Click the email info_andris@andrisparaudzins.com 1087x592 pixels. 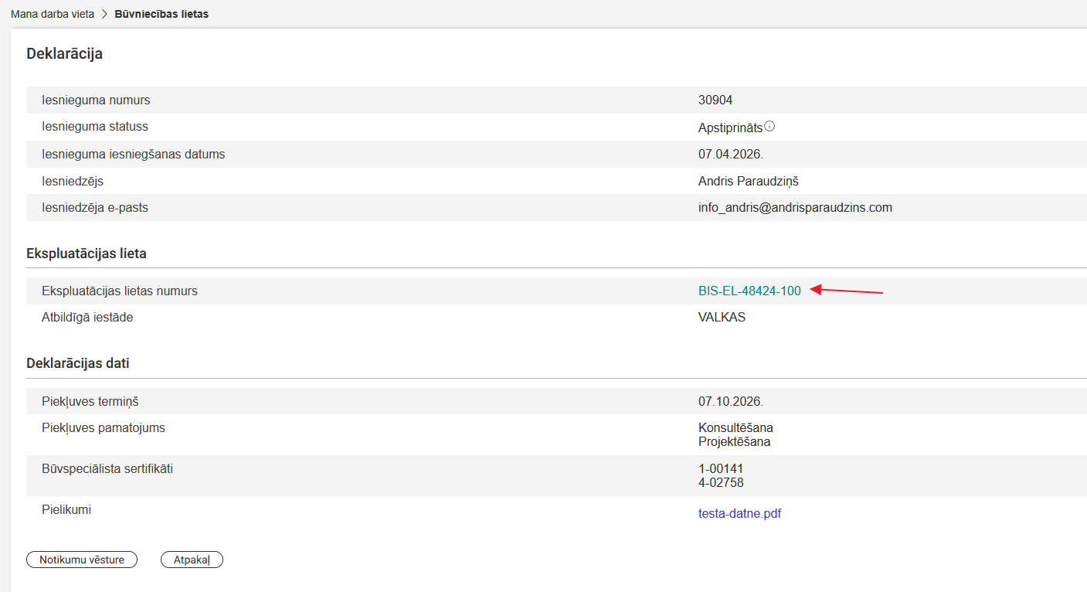tap(795, 208)
